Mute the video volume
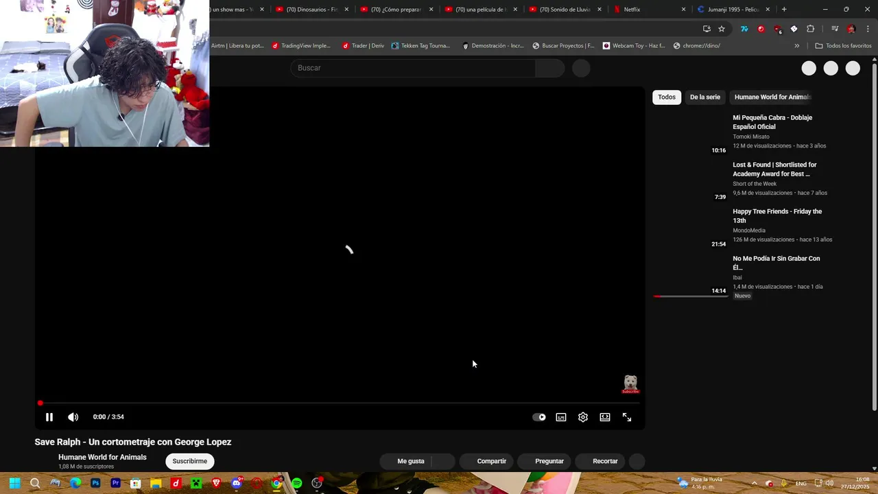 point(73,417)
